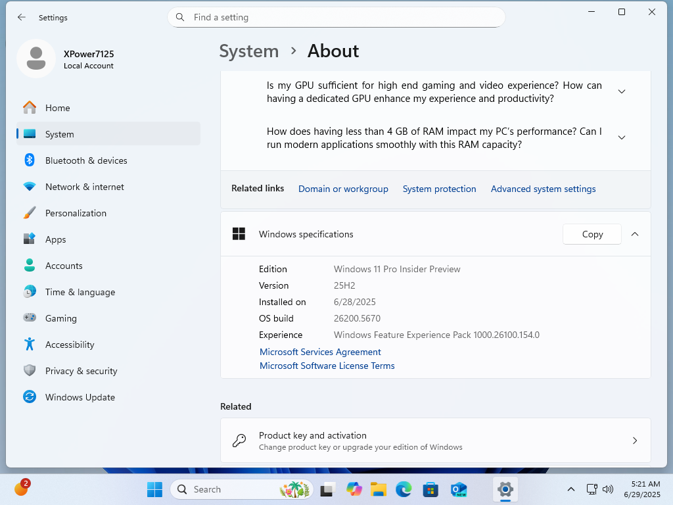Image resolution: width=673 pixels, height=505 pixels.
Task: Click the Windows logo beside Windows specifications
Action: tap(239, 234)
